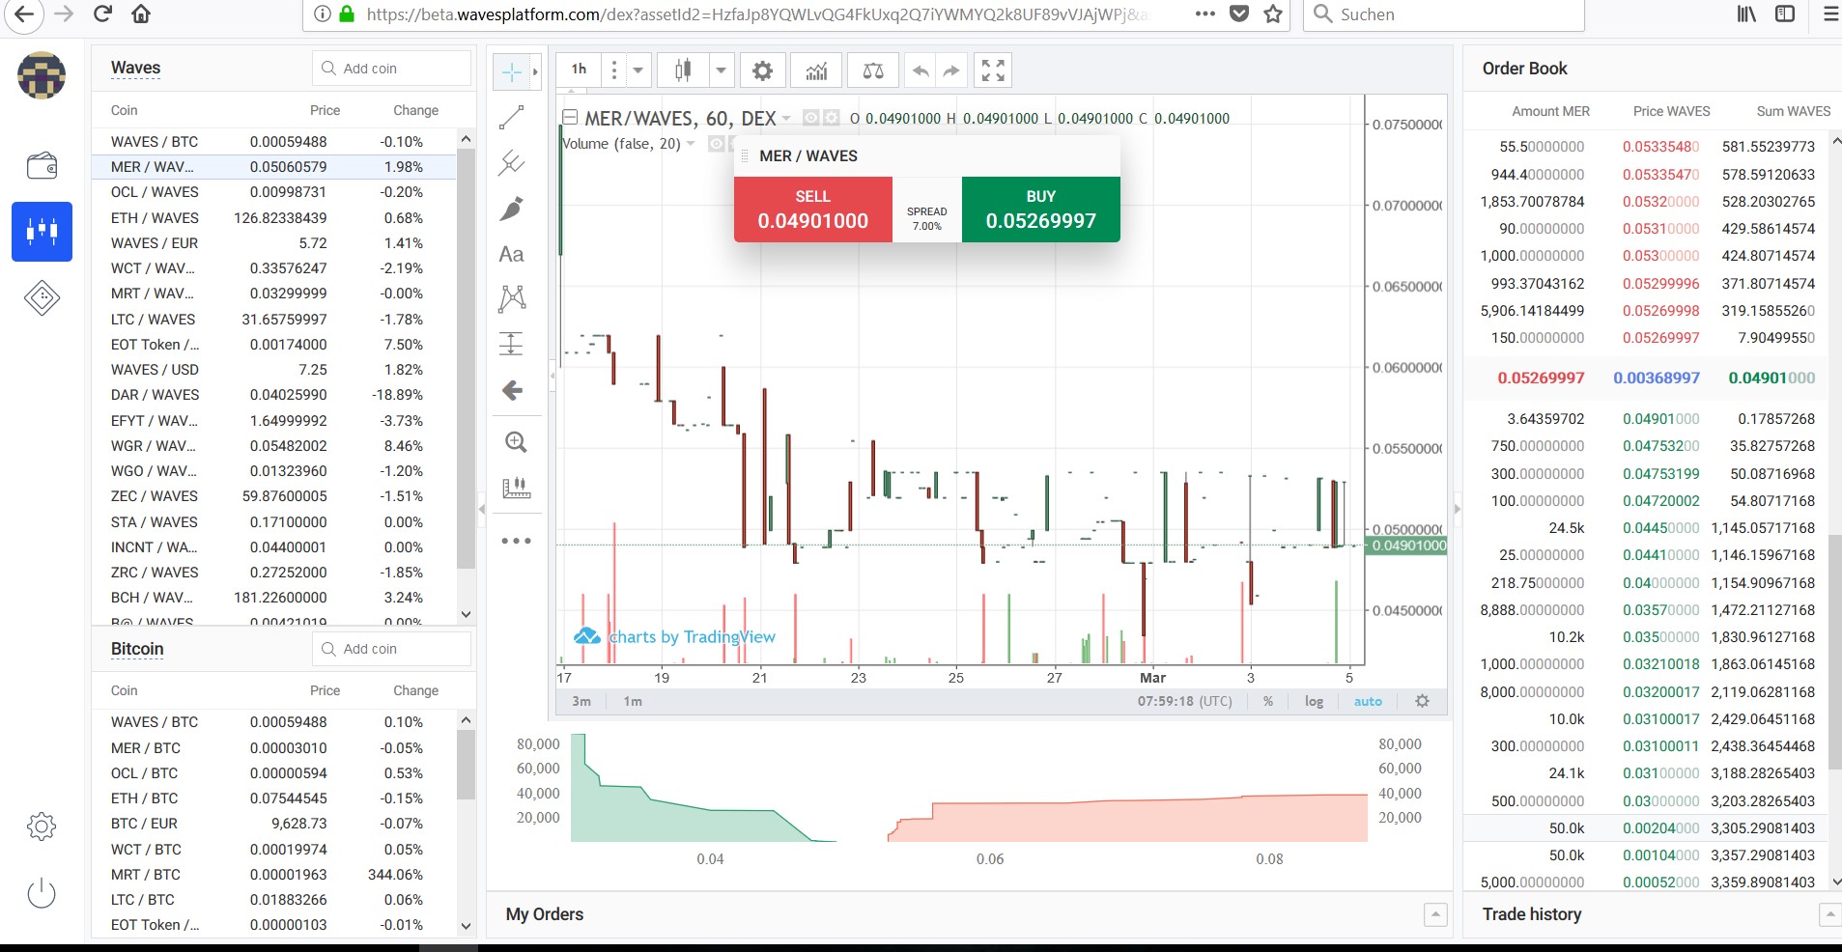The width and height of the screenshot is (1842, 952).
Task: Select the long position prediction tool
Action: pos(512,344)
